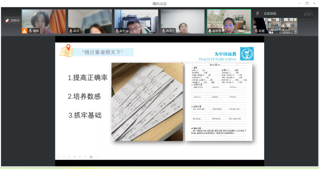This screenshot has height=169, width=319.
Task: Open more slideshow options ellipsis
Action: [96, 157]
